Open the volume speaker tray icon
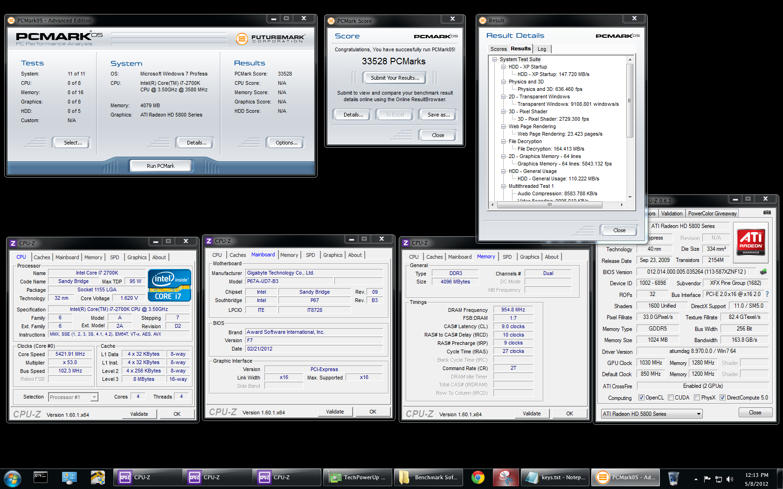The image size is (783, 489). point(730,479)
